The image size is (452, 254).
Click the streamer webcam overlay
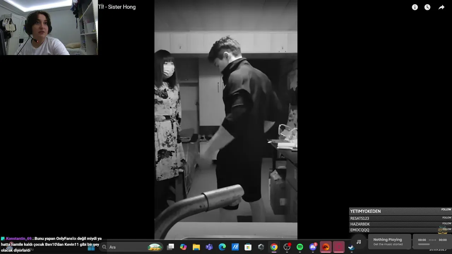coord(49,28)
